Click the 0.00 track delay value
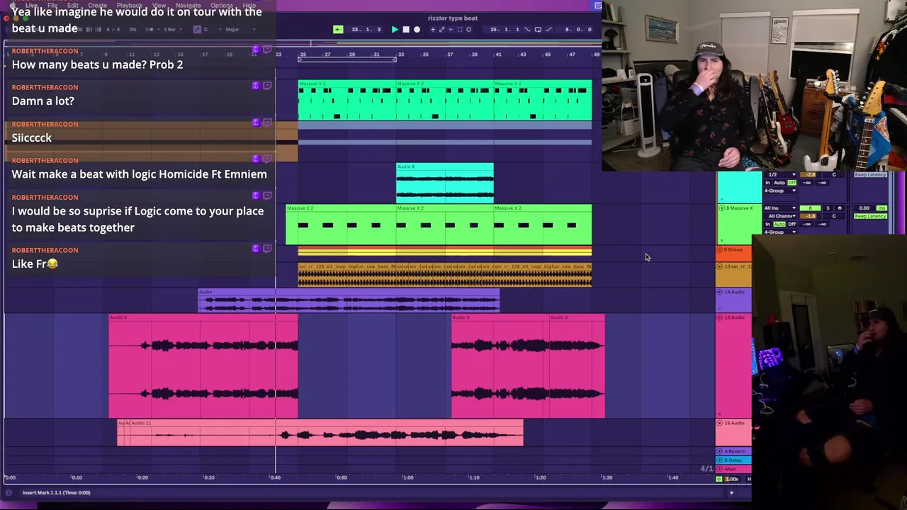The image size is (907, 510). [864, 208]
